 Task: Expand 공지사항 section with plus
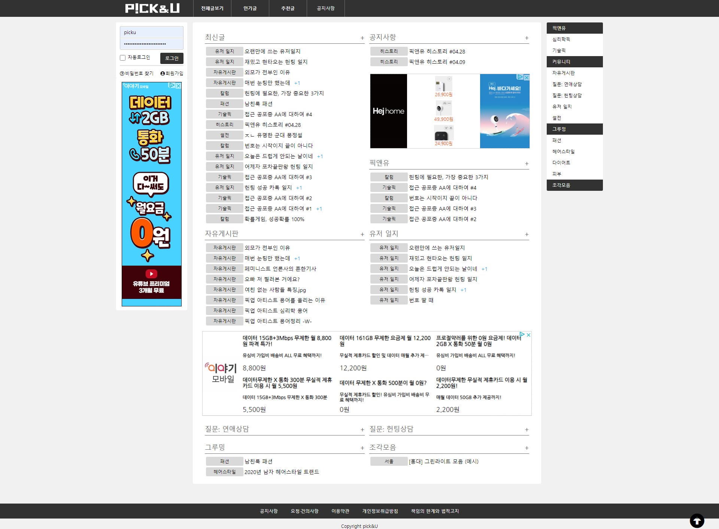point(527,38)
